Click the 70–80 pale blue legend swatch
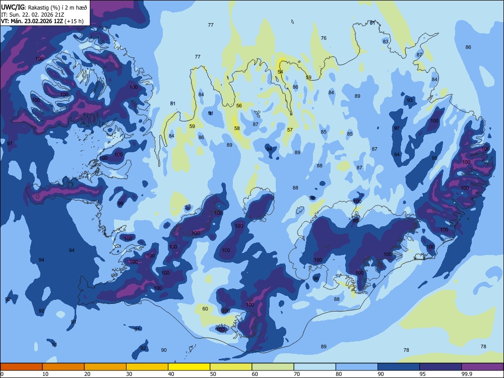Image resolution: width=504 pixels, height=378 pixels. coord(315,367)
